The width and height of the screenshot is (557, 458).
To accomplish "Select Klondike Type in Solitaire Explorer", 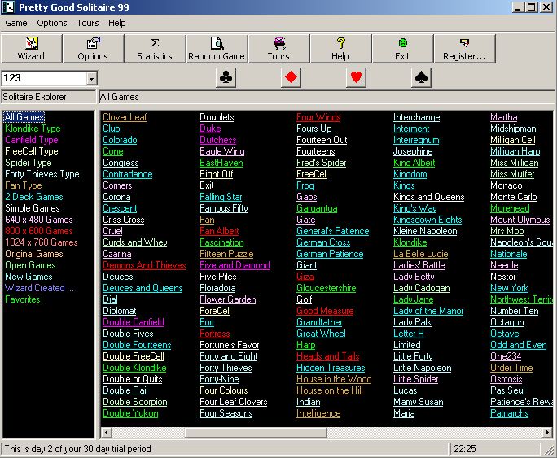I will (33, 129).
